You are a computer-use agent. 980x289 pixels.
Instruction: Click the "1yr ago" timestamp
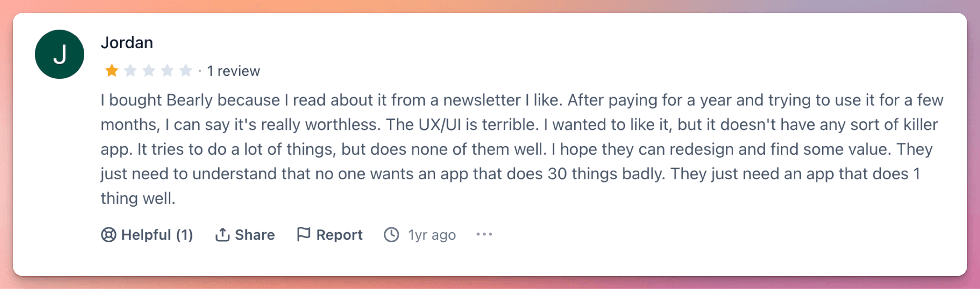pos(431,234)
